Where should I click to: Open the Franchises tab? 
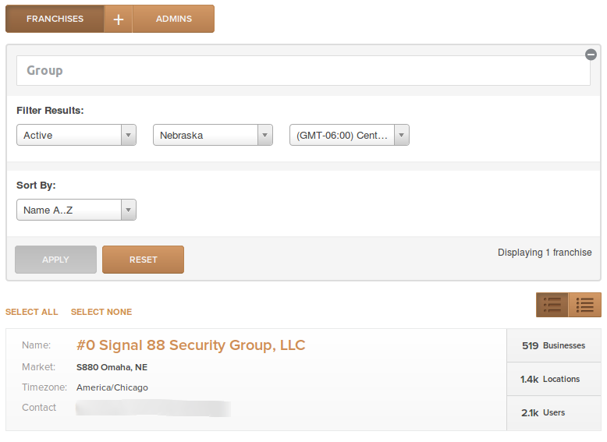[55, 19]
